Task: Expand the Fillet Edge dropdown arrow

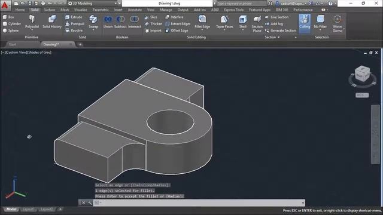Action: click(x=202, y=30)
